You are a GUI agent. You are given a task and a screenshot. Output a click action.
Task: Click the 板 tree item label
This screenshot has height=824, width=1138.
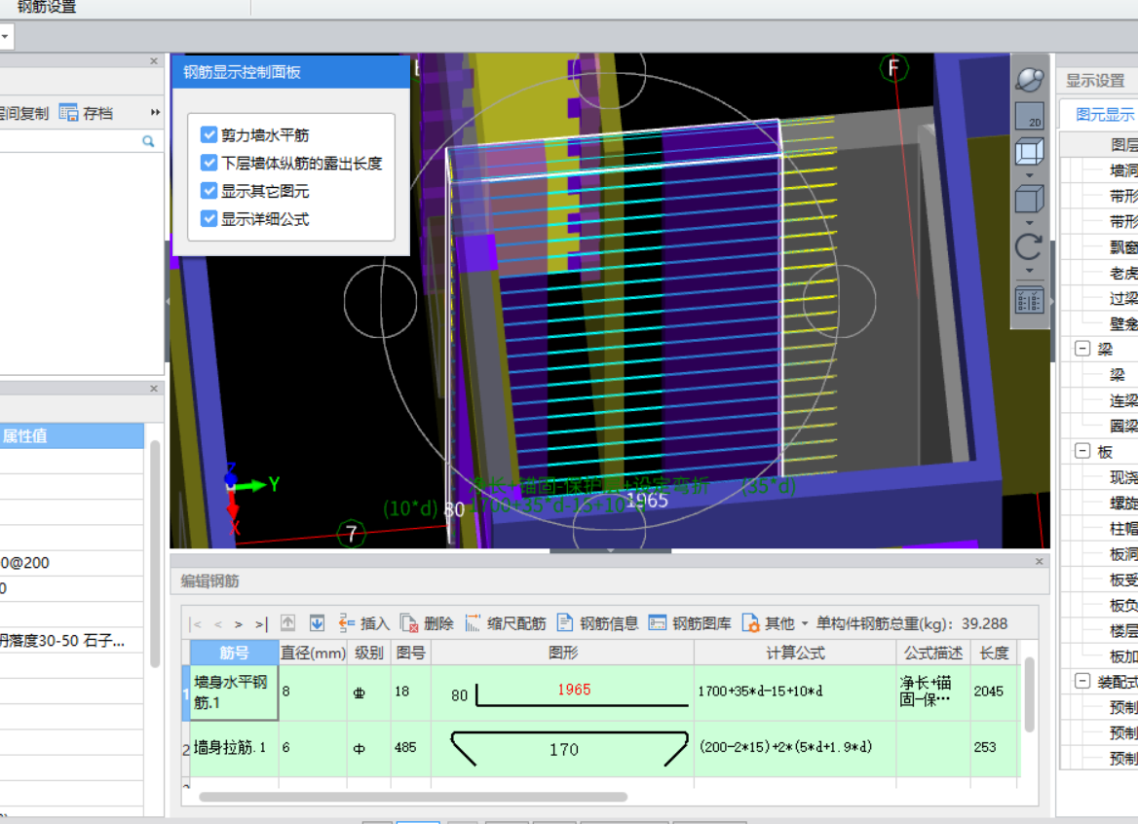(x=1105, y=451)
